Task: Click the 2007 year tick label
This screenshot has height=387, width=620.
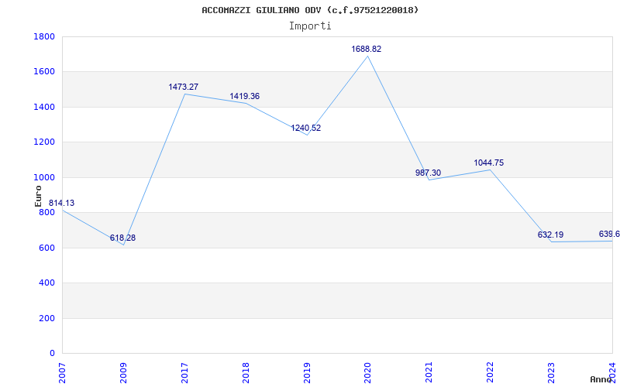Action: 63,373
